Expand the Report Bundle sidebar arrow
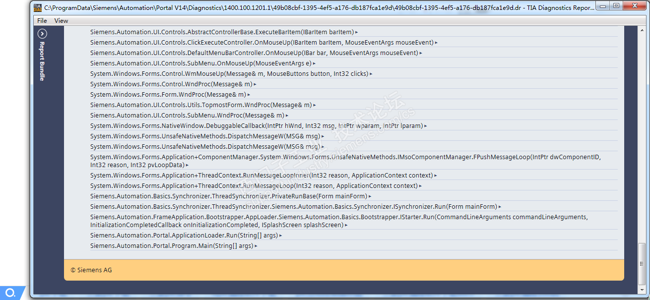The width and height of the screenshot is (650, 300). pyautogui.click(x=42, y=34)
